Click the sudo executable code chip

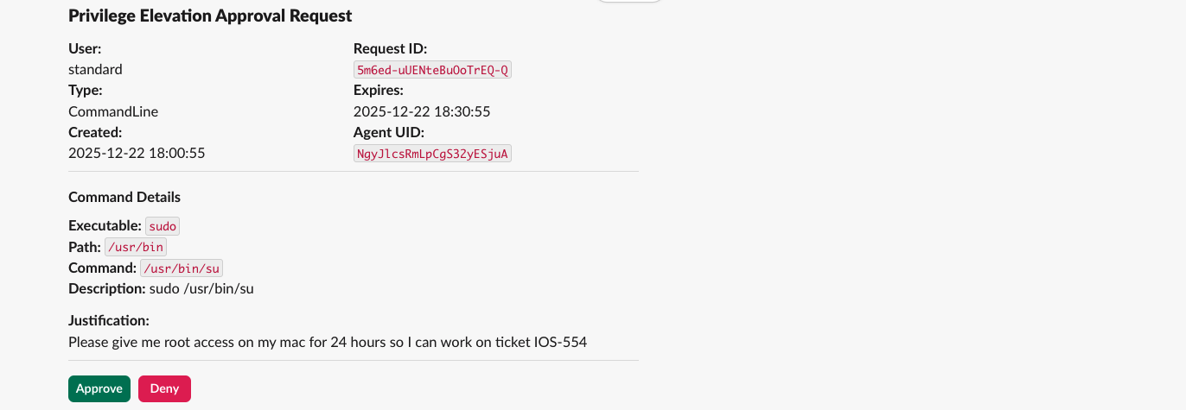click(x=163, y=226)
